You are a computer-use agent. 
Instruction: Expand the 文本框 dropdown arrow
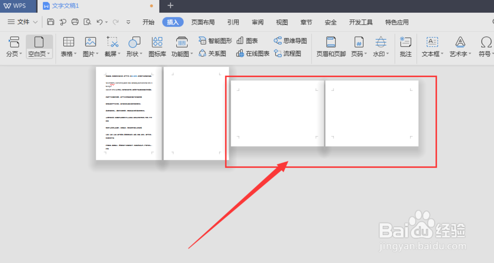[x=442, y=53]
